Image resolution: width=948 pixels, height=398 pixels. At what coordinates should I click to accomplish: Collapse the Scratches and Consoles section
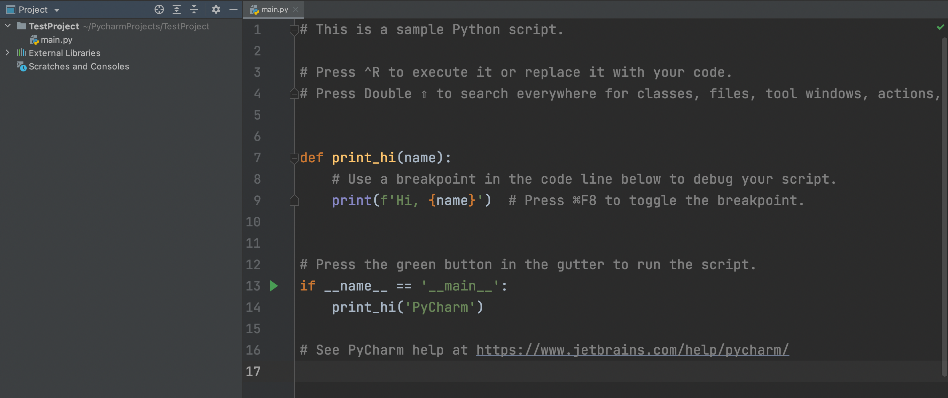[79, 66]
